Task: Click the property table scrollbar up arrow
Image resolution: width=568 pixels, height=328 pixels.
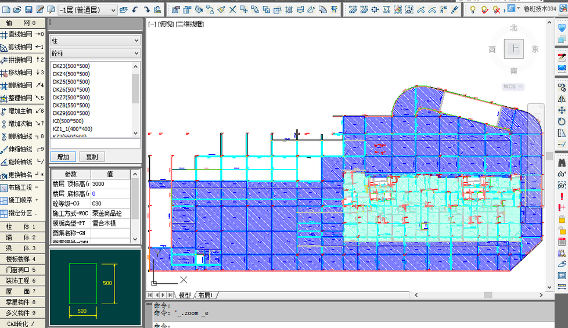Action: [x=135, y=174]
